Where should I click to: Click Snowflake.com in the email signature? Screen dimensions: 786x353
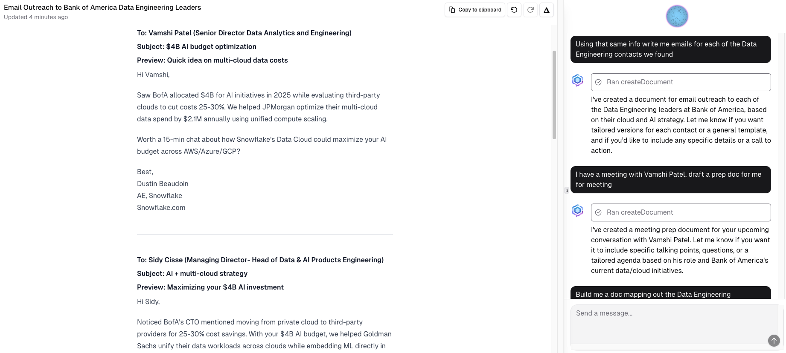[161, 207]
